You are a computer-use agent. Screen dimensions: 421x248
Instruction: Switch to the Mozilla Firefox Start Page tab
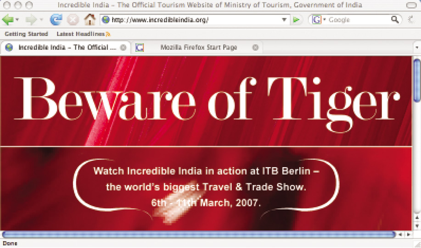pos(198,47)
